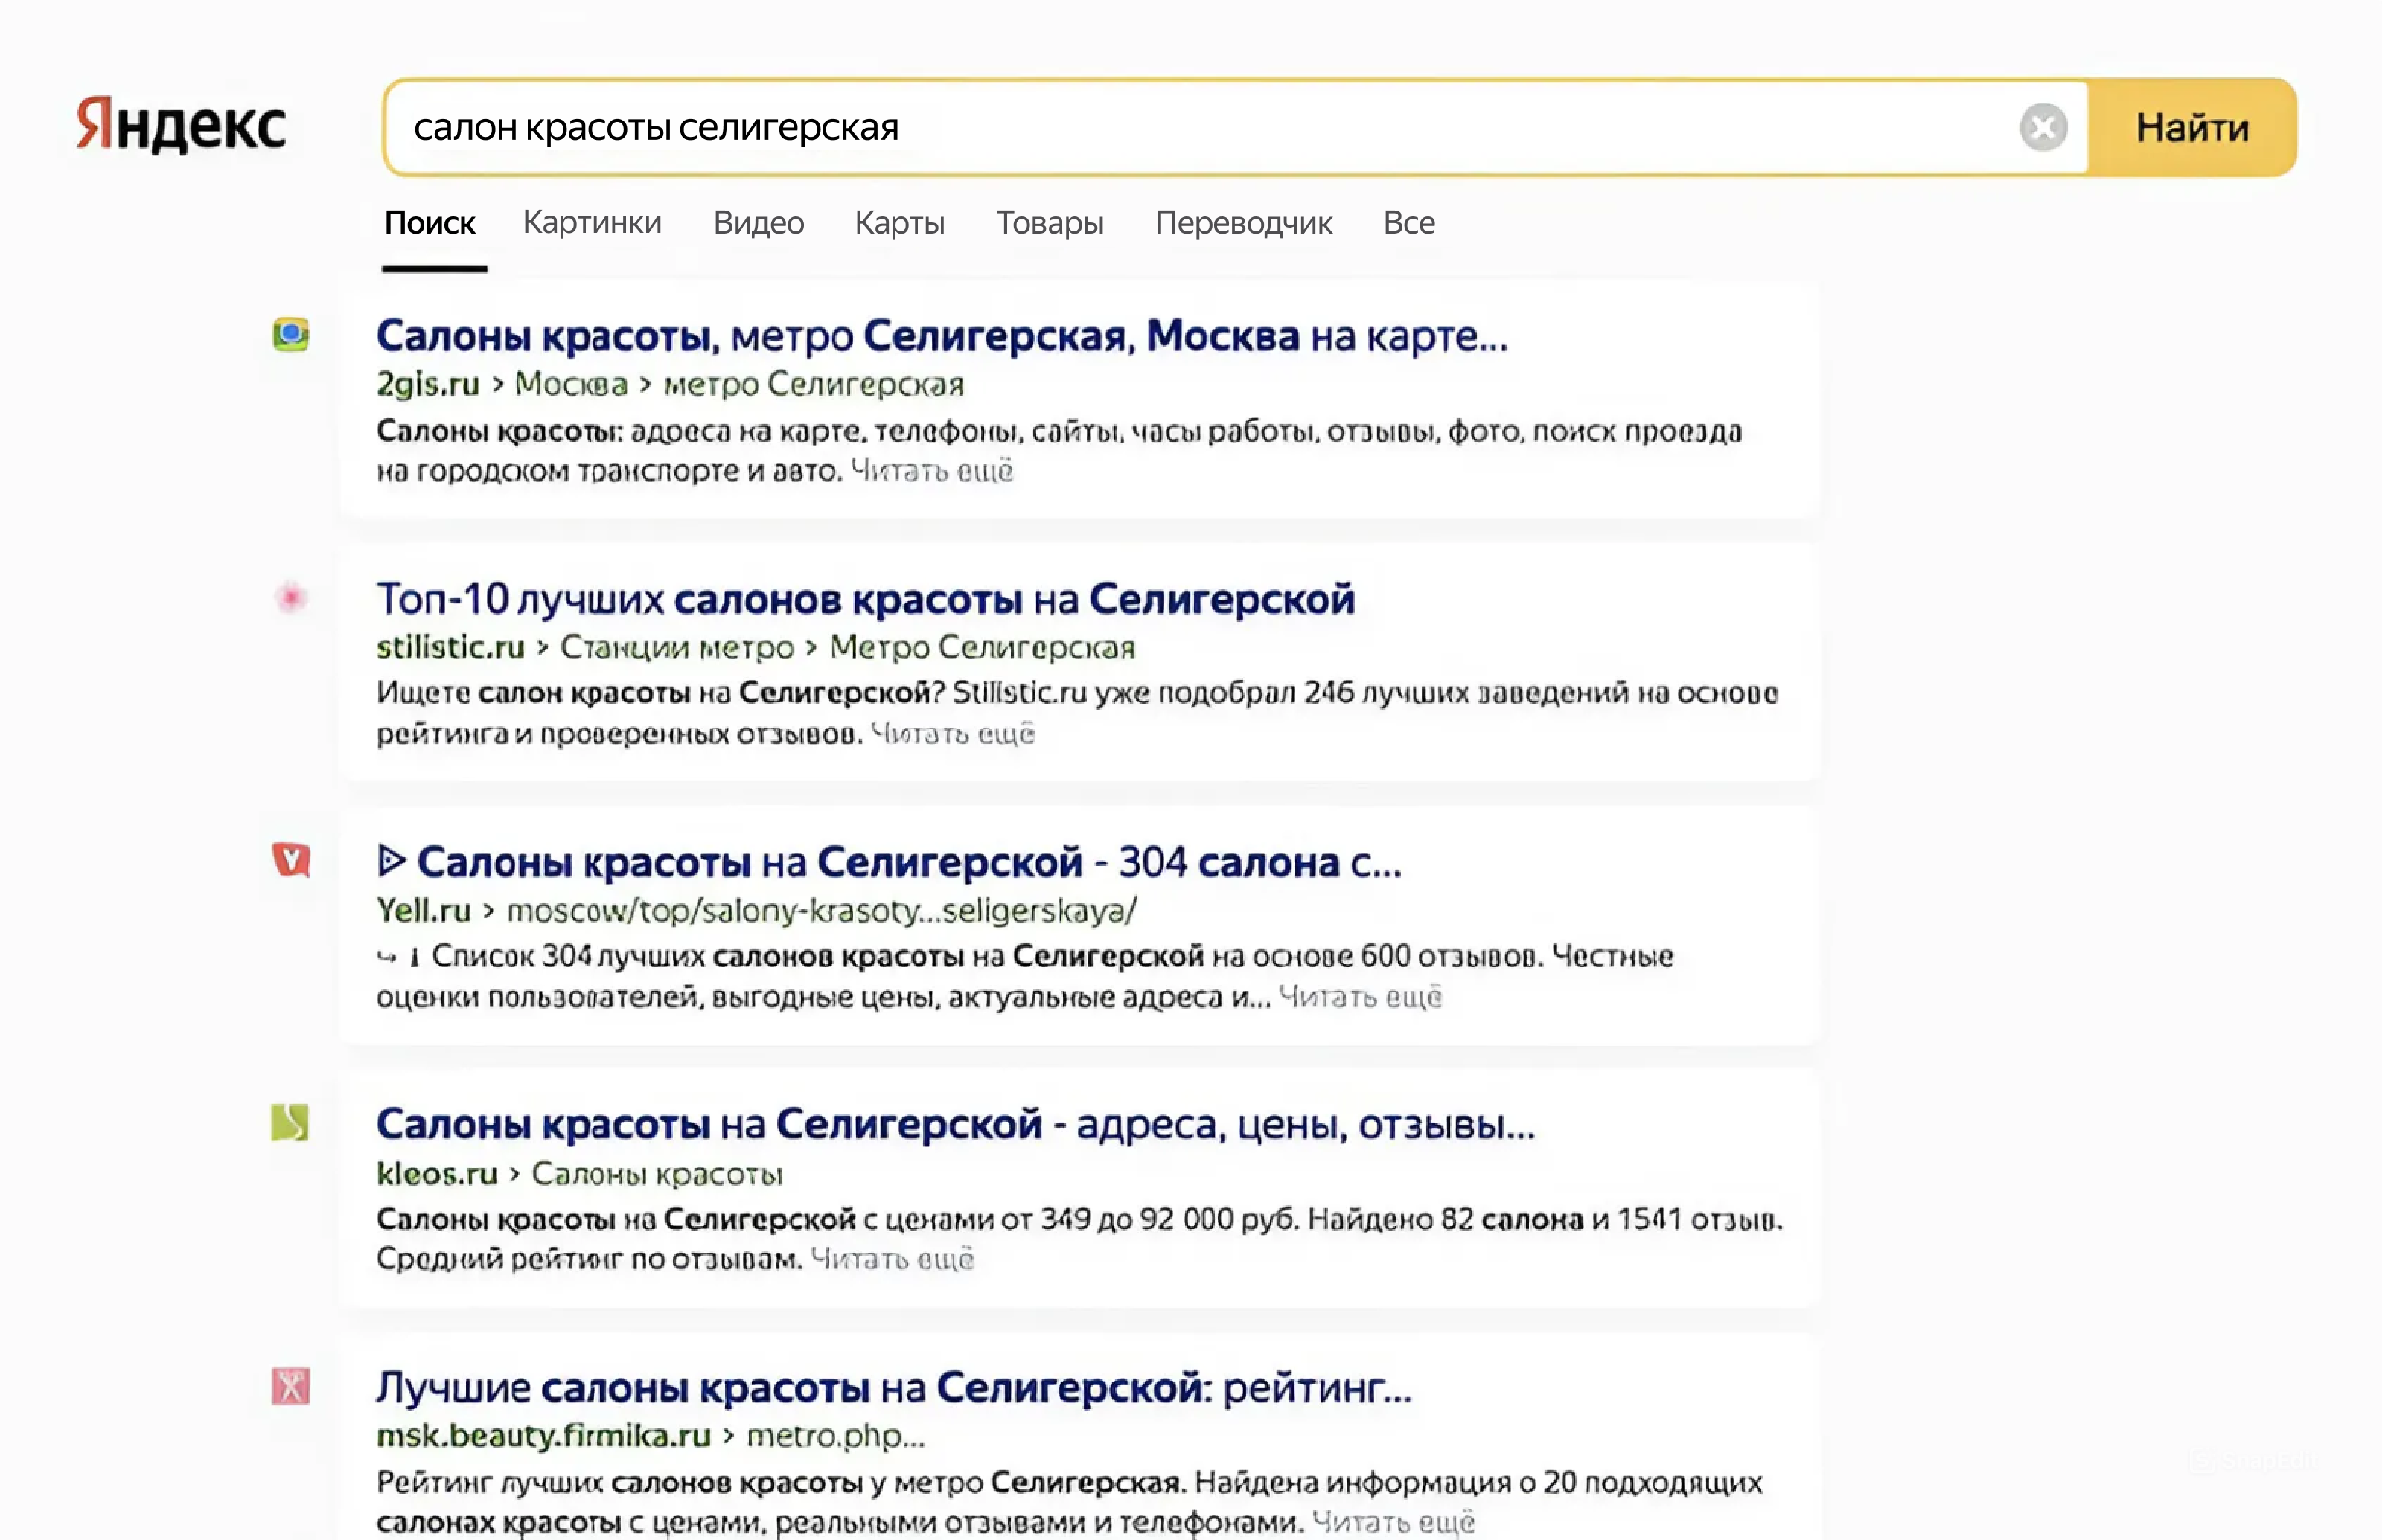The image size is (2382, 1540).
Task: Go to the Карты tab
Action: pos(899,222)
